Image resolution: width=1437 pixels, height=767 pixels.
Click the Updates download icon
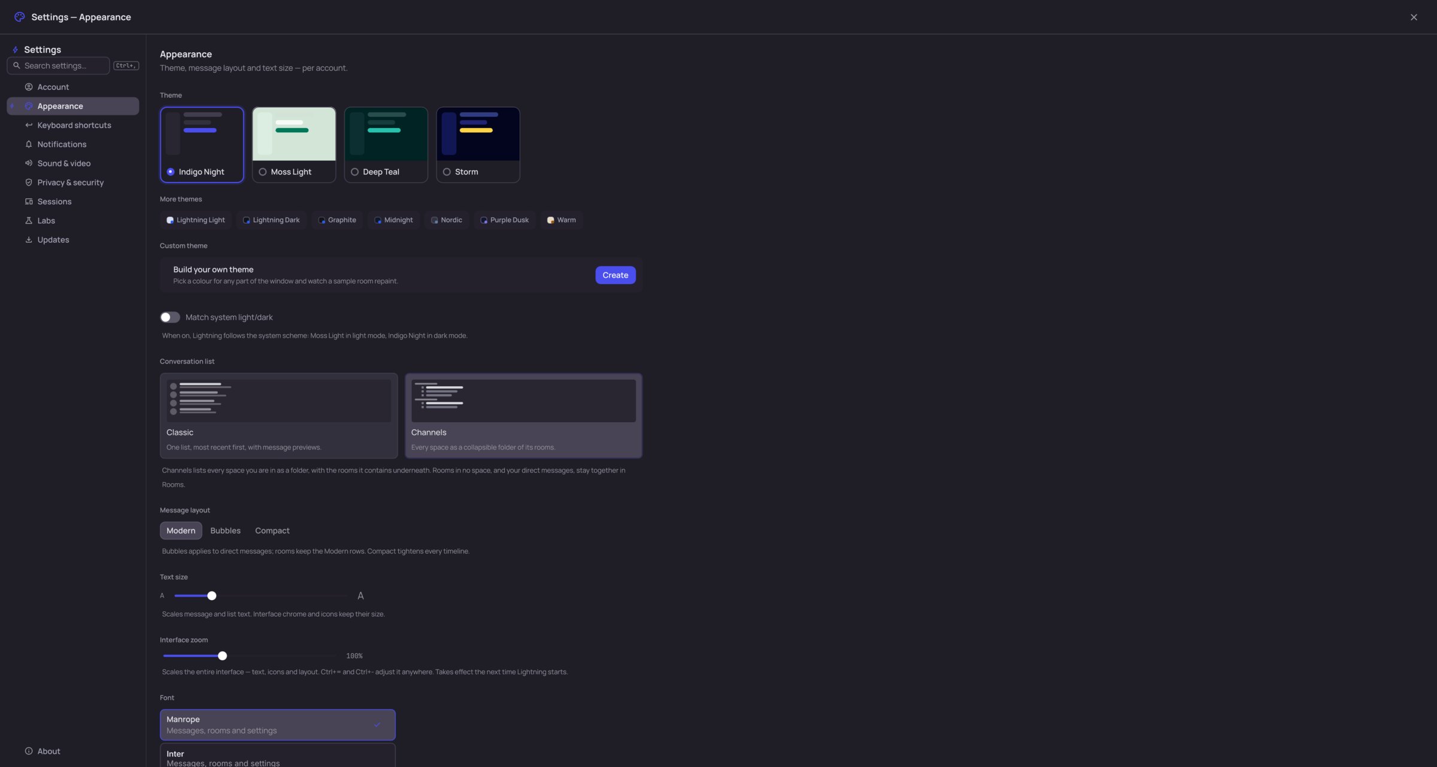(x=29, y=240)
